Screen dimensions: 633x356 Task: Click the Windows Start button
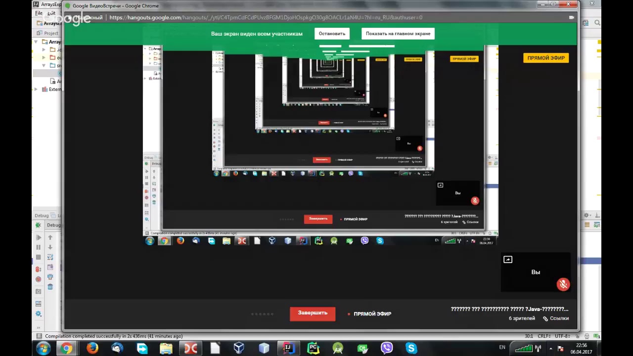point(43,349)
